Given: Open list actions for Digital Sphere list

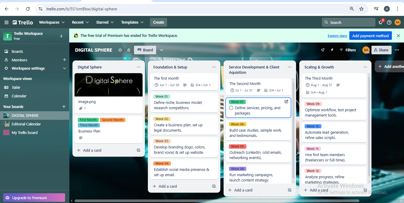Looking at the screenshot, I should tap(138, 67).
